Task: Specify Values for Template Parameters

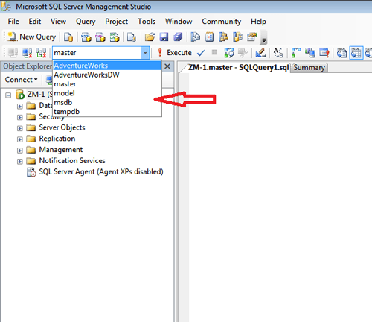Action: [278, 53]
